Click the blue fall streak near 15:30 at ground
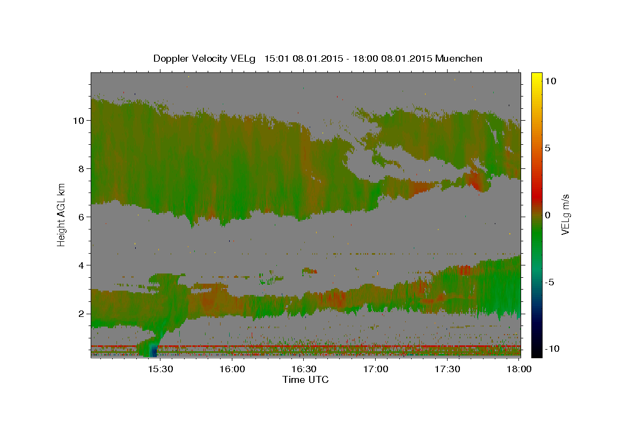The width and height of the screenshot is (644, 429). click(x=154, y=350)
